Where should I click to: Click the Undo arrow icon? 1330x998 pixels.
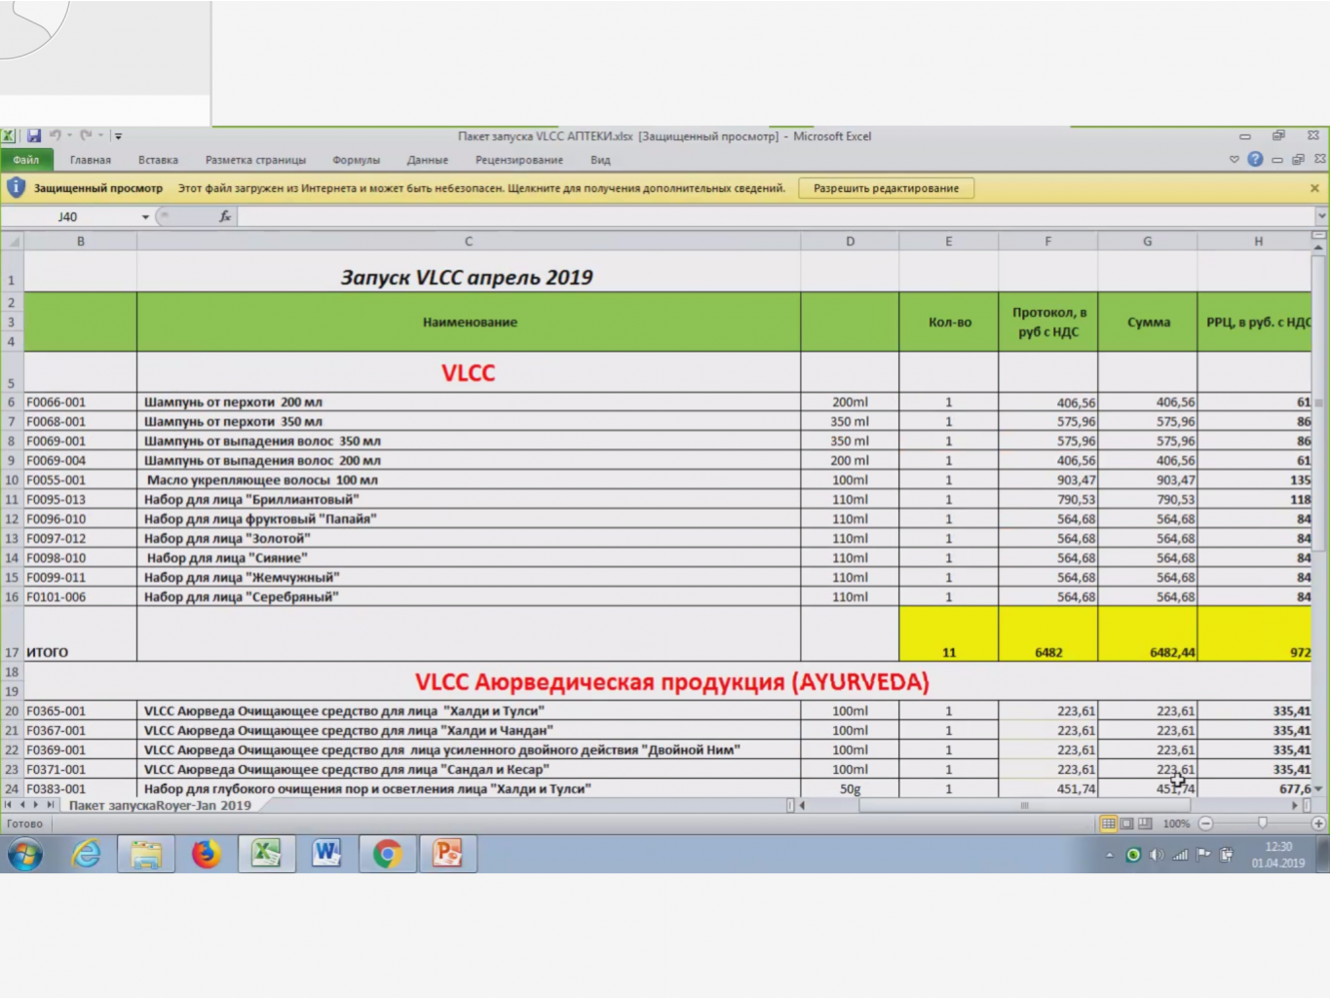56,135
